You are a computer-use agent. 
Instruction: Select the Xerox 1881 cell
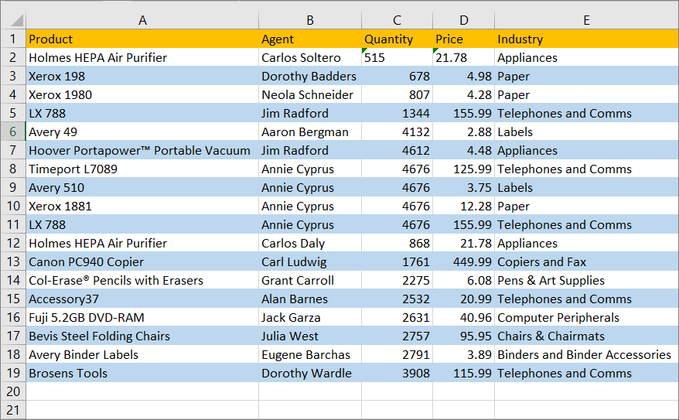(x=142, y=206)
